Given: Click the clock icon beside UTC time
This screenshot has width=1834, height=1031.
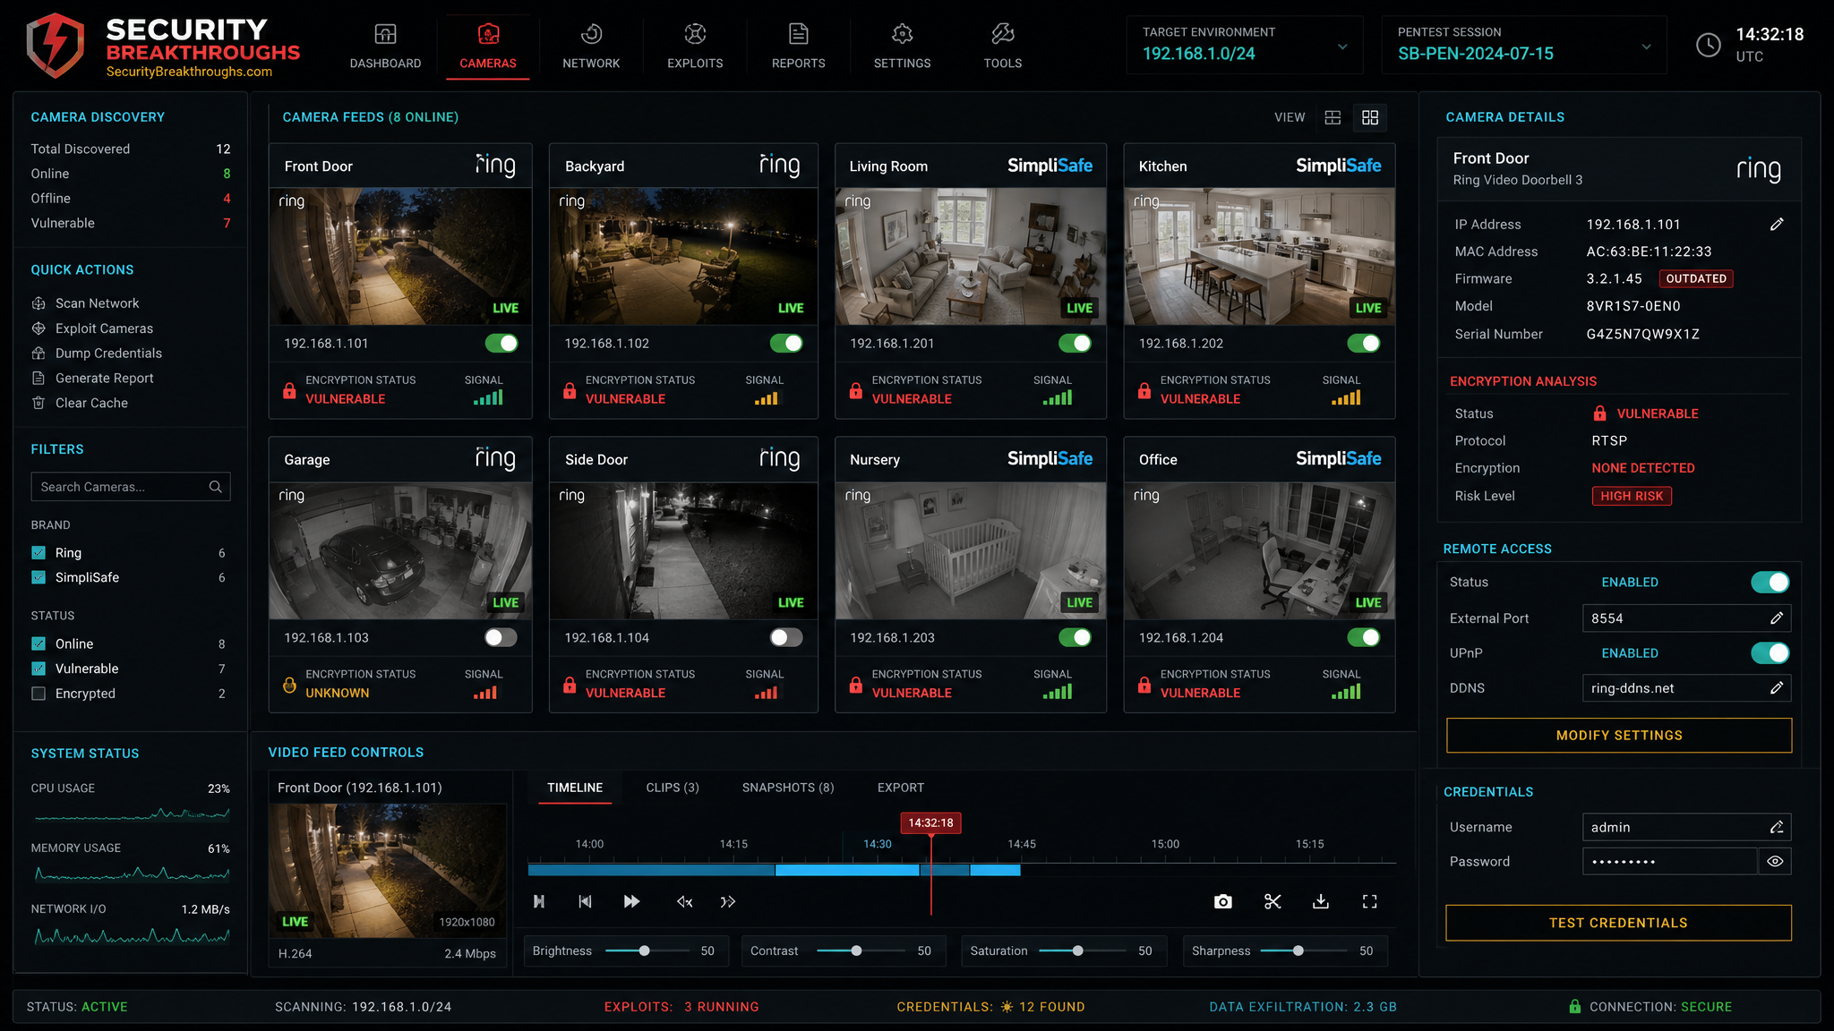Looking at the screenshot, I should pos(1709,45).
